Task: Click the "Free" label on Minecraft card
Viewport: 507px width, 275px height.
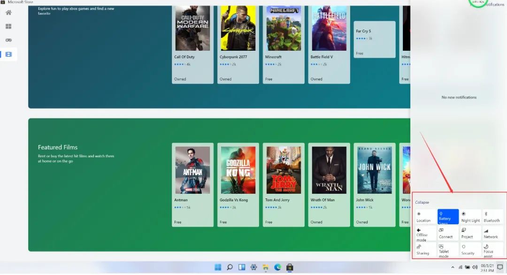Action: click(269, 79)
